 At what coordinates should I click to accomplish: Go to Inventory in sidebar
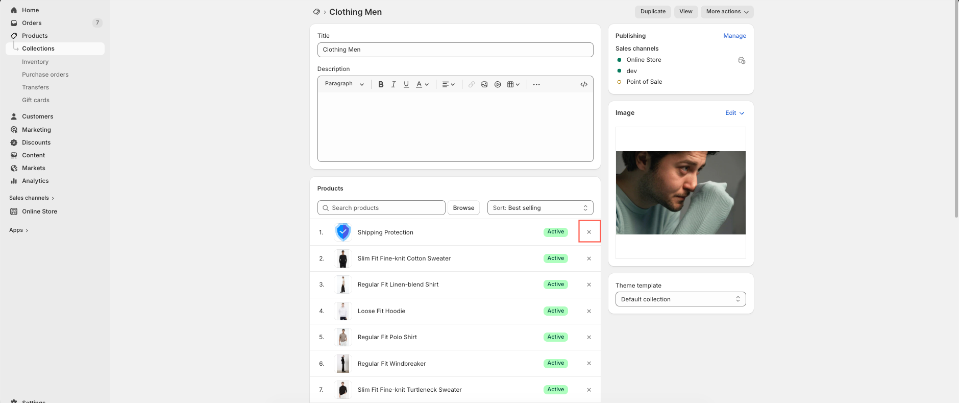(35, 62)
